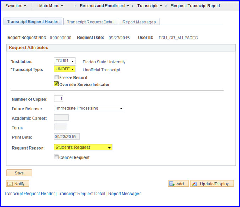Screen dimensions: 240x207
Task: Click the Academic Career field
Action: coord(61,117)
